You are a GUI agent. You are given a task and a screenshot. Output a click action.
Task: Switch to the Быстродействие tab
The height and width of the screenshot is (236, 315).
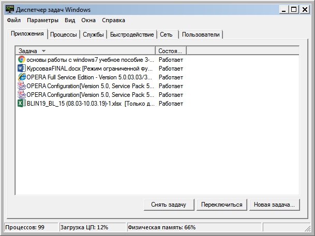132,35
